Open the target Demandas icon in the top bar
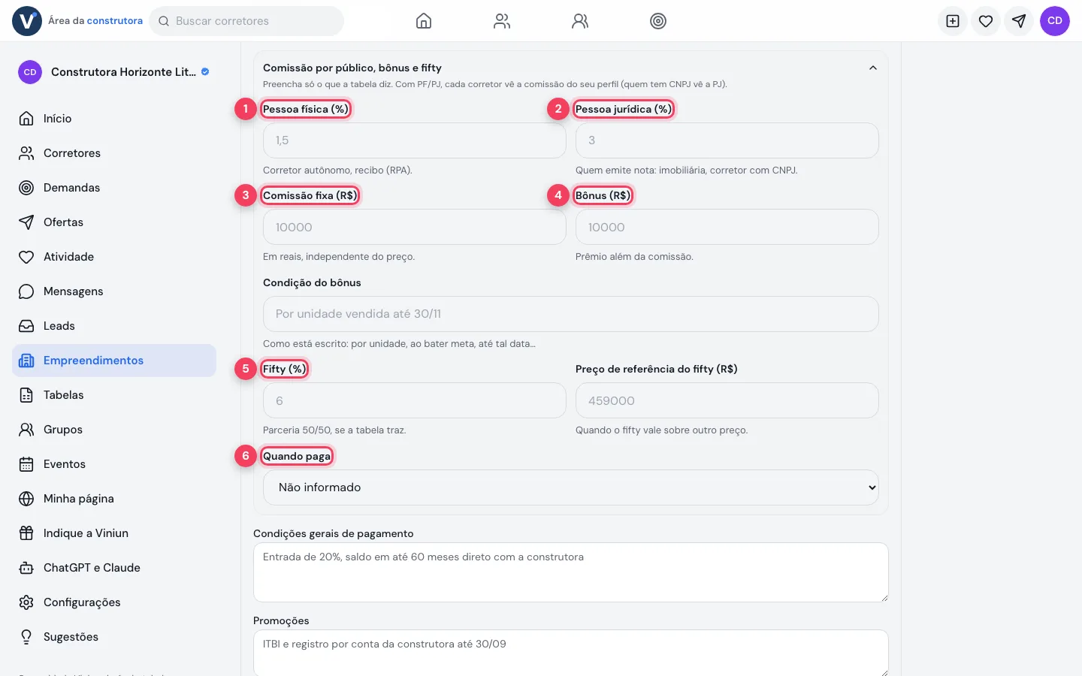Viewport: 1082px width, 676px height. point(658,21)
